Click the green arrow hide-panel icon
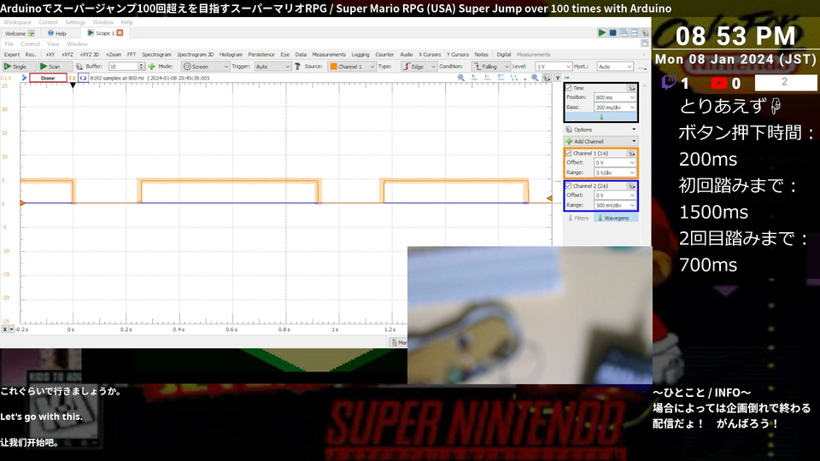The width and height of the screenshot is (820, 461). [566, 78]
